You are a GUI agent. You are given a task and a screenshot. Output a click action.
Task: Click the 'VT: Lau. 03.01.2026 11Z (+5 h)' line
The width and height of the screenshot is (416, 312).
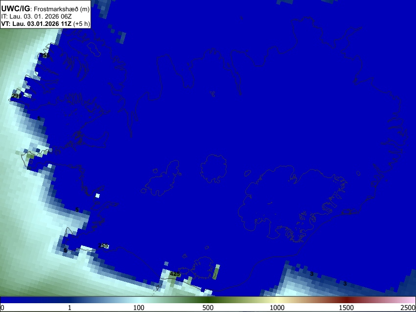(x=46, y=23)
